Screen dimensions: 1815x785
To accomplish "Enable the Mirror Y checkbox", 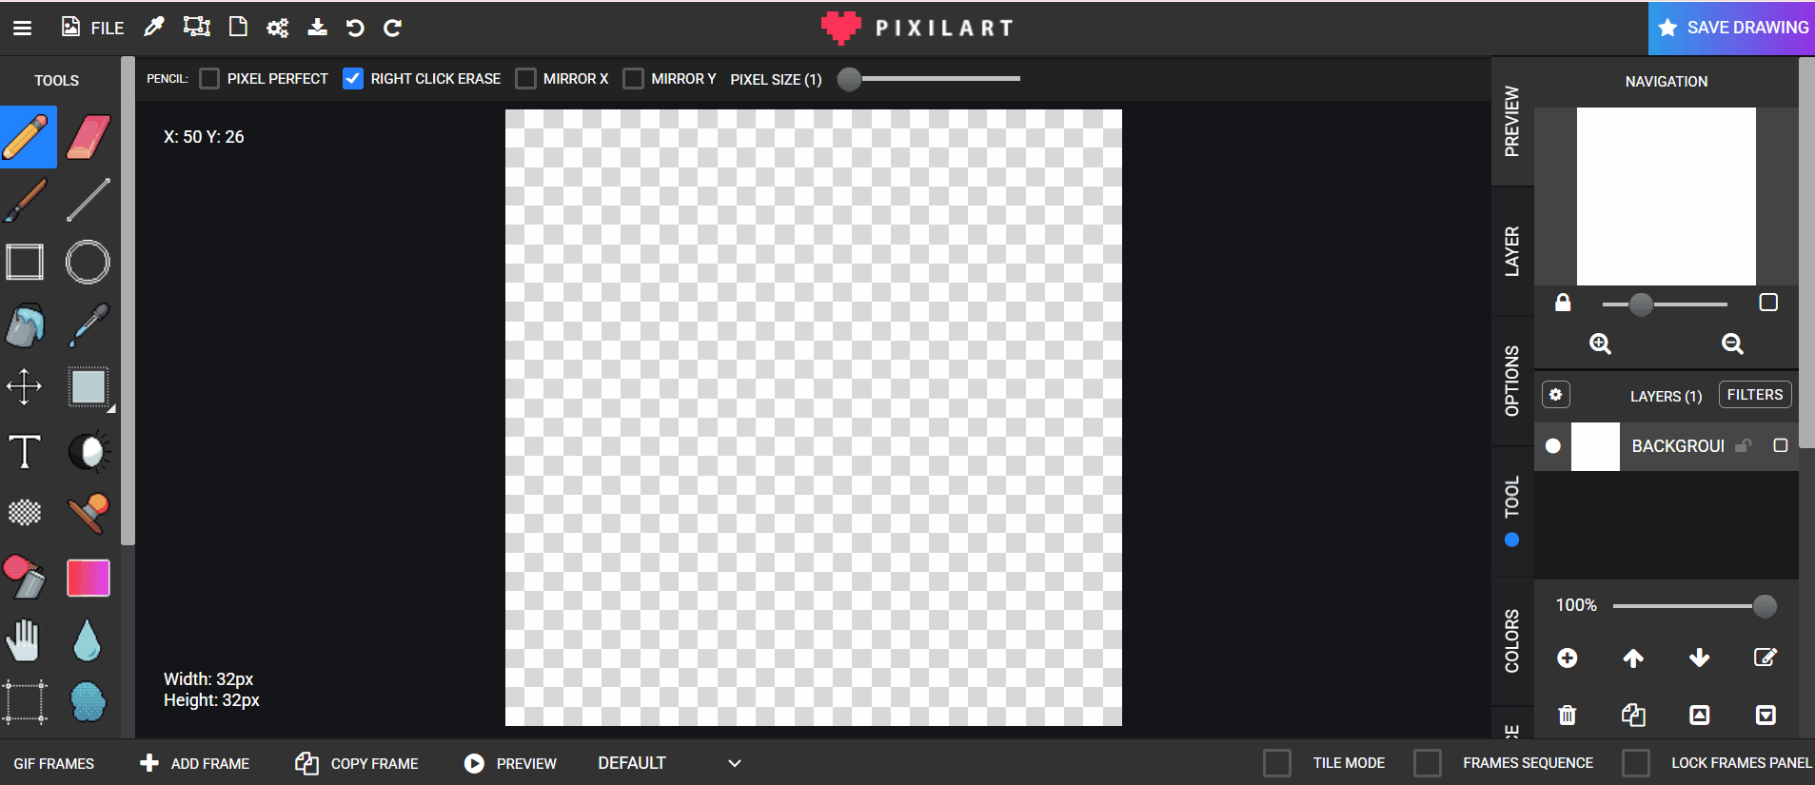I will [633, 79].
